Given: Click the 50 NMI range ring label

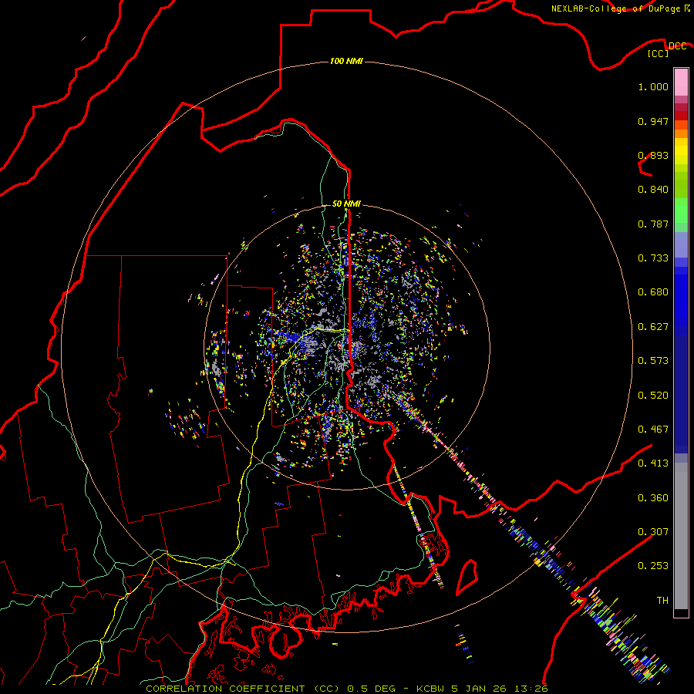Looking at the screenshot, I should (x=346, y=204).
